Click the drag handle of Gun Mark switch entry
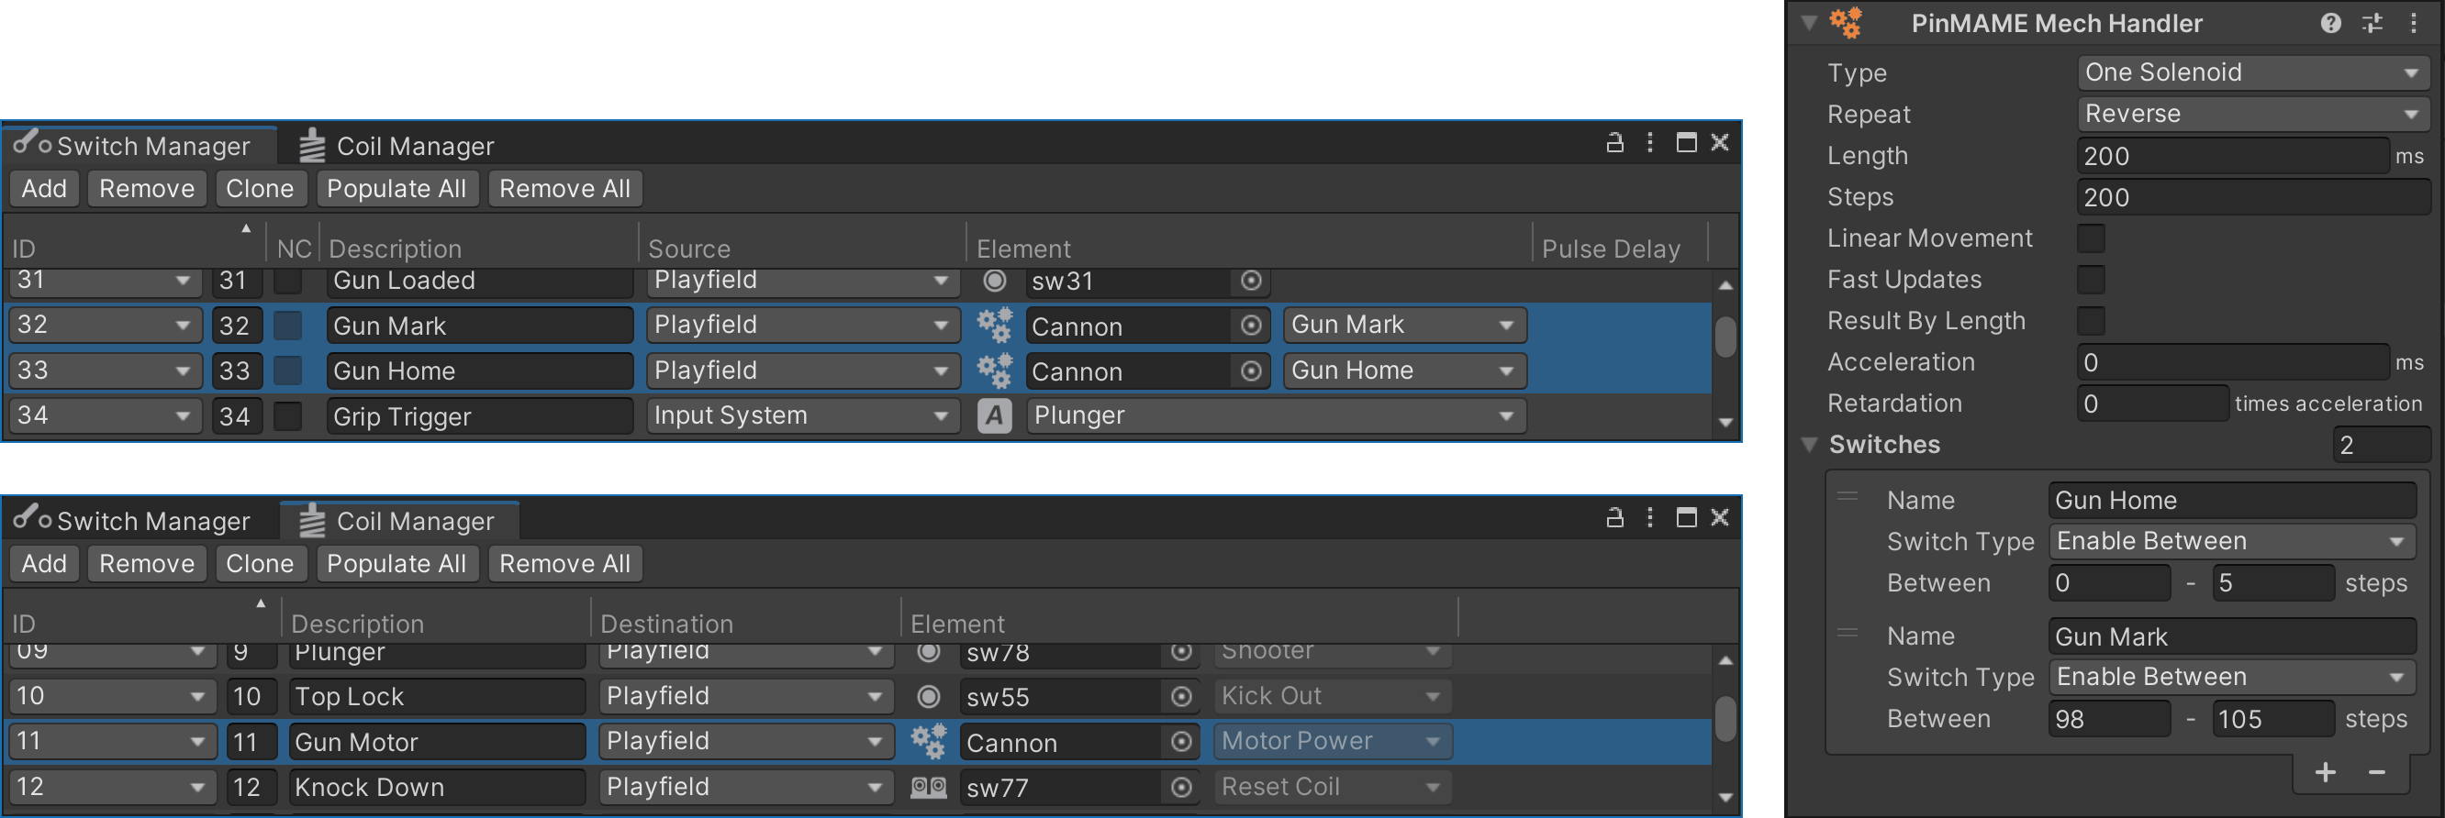 [1847, 633]
